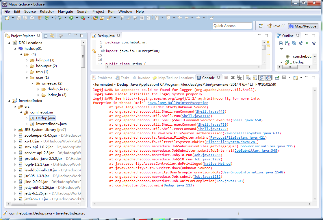Open the Project menu
The height and width of the screenshot is (220, 323).
coord(98,12)
